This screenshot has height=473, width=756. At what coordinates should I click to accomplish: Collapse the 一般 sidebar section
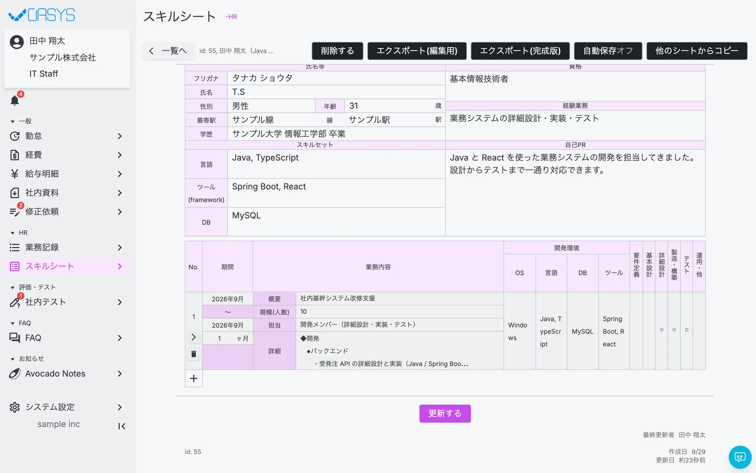pyautogui.click(x=13, y=121)
